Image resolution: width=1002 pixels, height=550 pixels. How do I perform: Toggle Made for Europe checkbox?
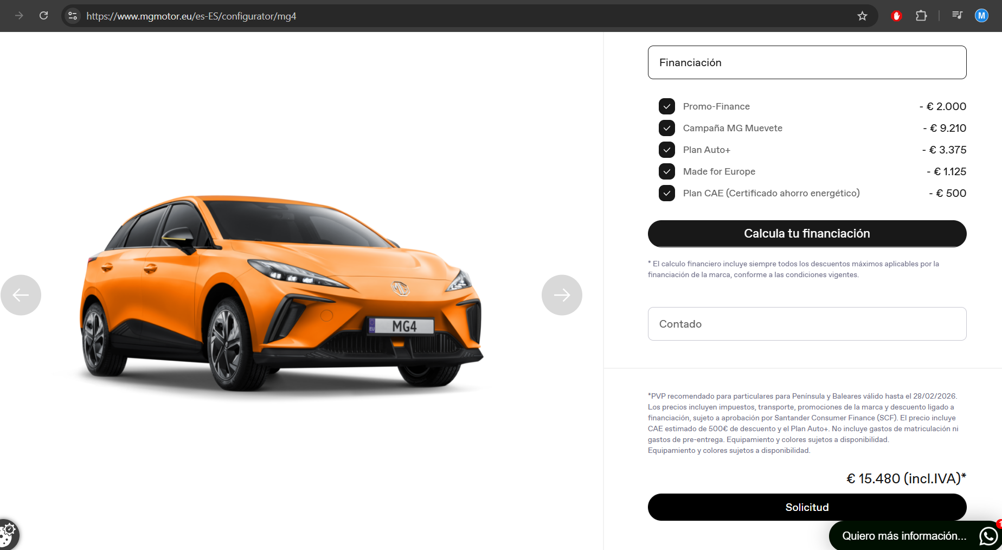667,171
